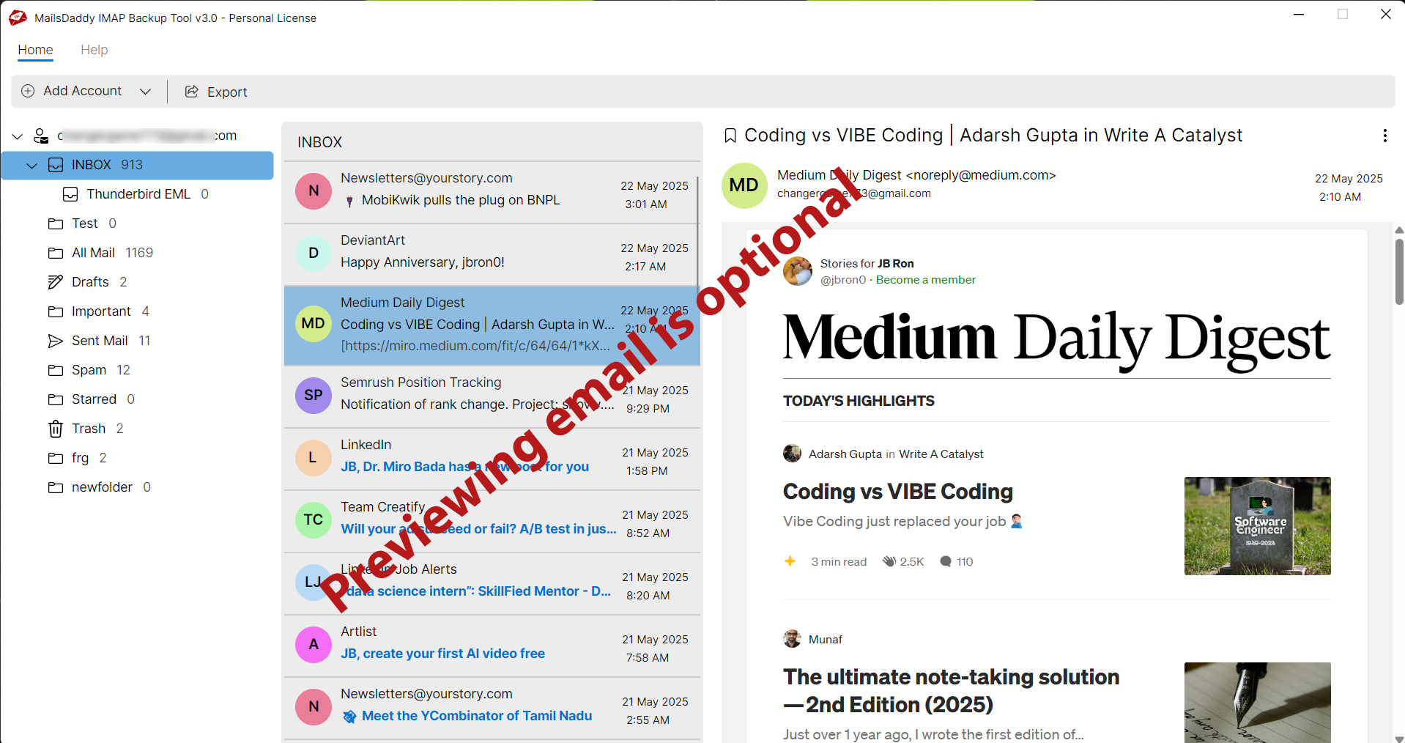Click the bookmark icon beside the email subject
The height and width of the screenshot is (743, 1405).
[730, 135]
